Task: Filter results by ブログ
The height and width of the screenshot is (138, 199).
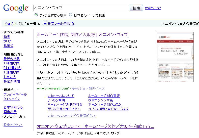Action: pos(8,41)
